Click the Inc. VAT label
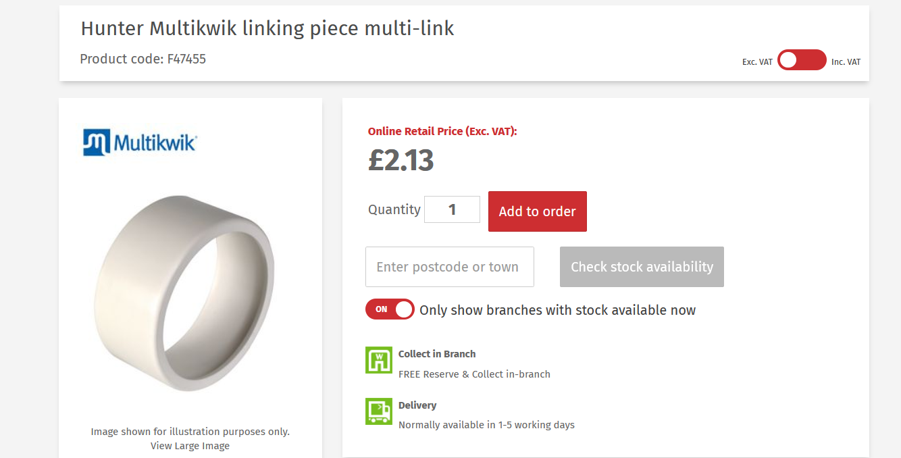The width and height of the screenshot is (901, 458). [x=846, y=61]
